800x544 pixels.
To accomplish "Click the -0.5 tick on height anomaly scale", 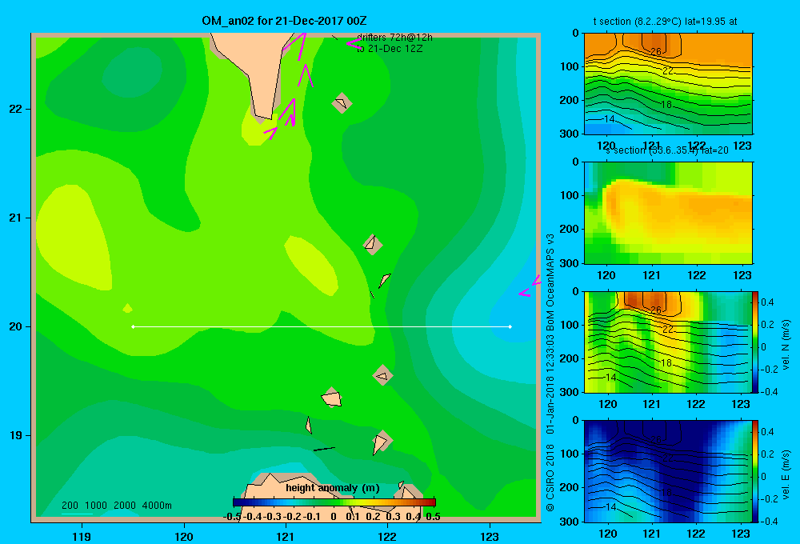I will [x=232, y=517].
